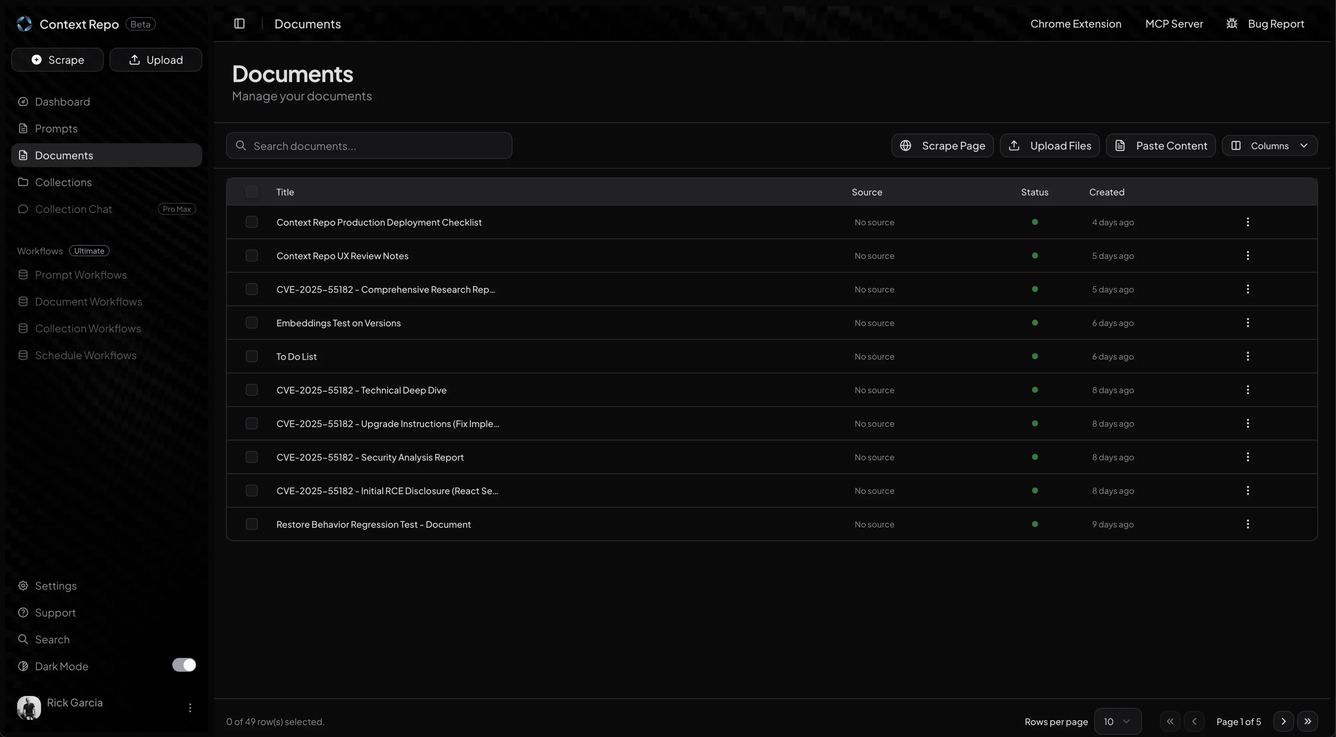Collapse the sidebar with the panel toggle icon

point(239,23)
